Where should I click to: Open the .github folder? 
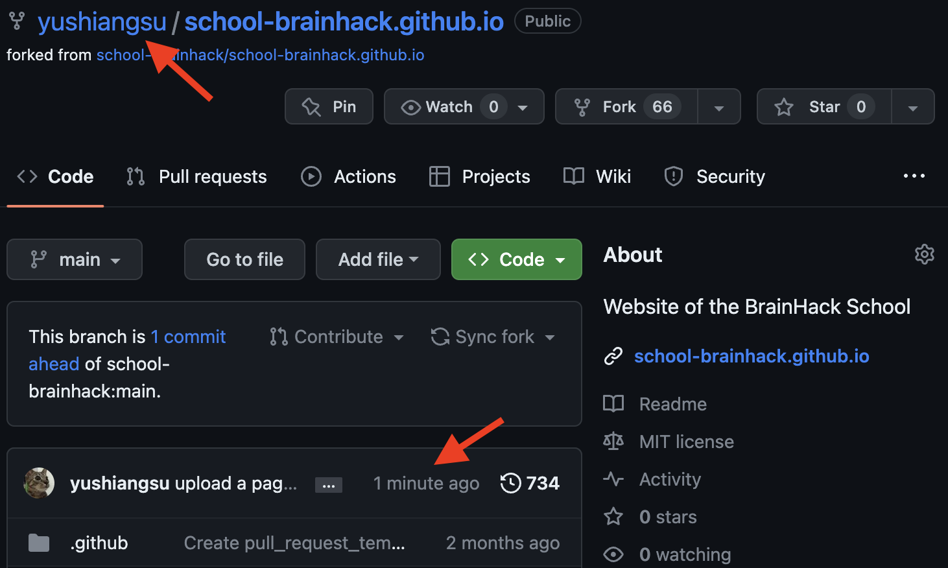coord(99,543)
